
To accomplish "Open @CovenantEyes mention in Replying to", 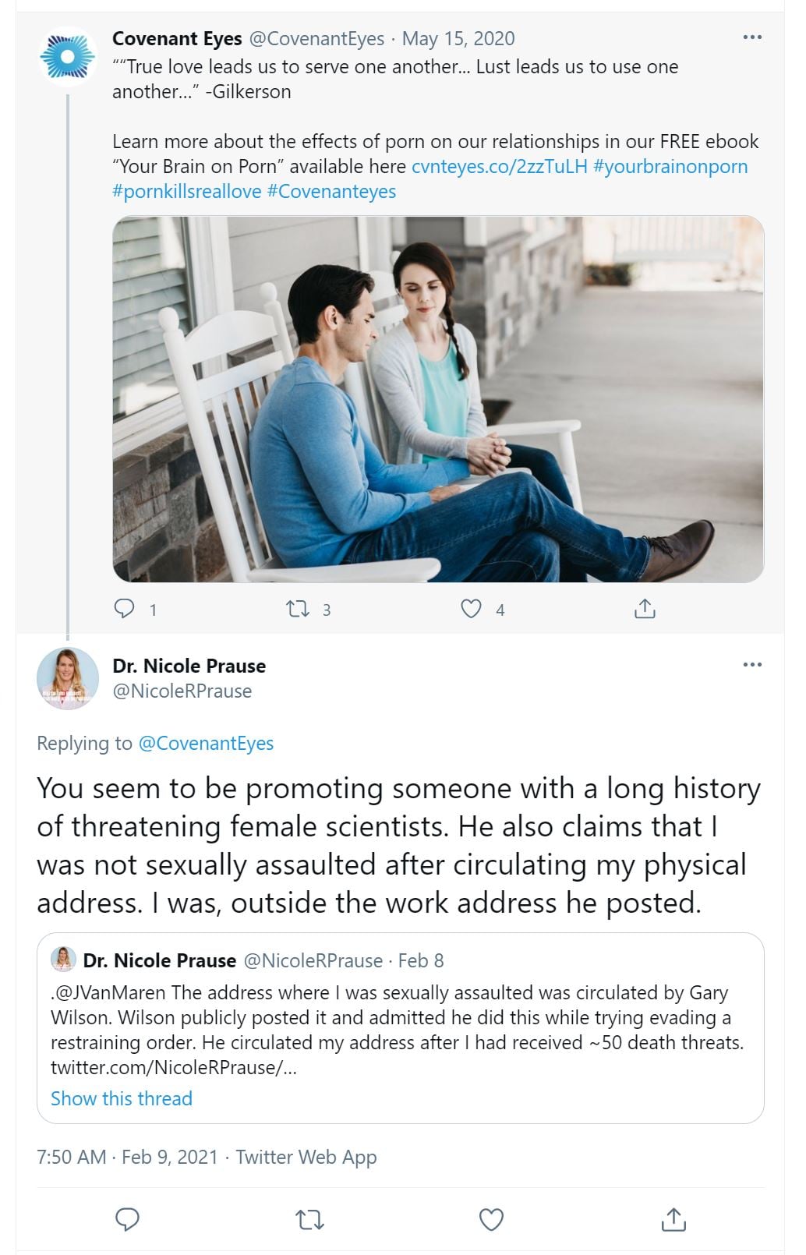I will pyautogui.click(x=206, y=744).
